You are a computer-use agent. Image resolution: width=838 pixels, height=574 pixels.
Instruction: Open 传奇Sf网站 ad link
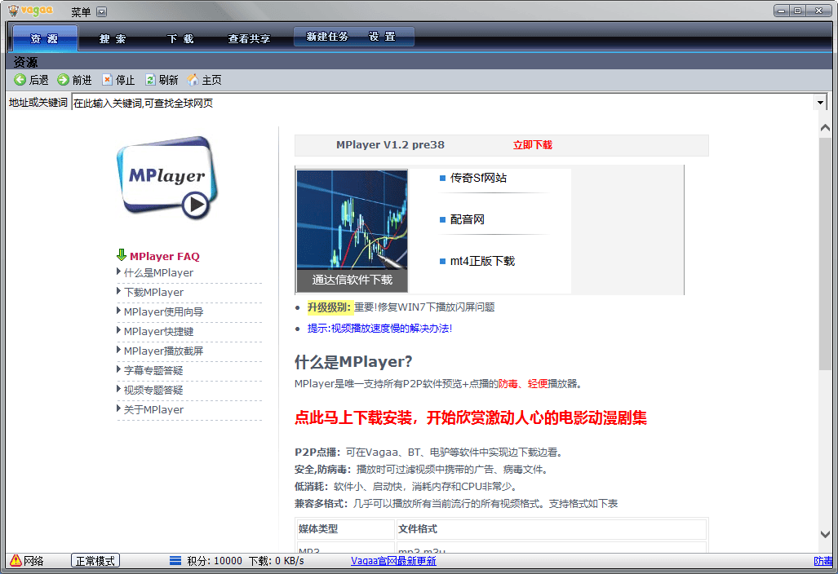[x=478, y=178]
